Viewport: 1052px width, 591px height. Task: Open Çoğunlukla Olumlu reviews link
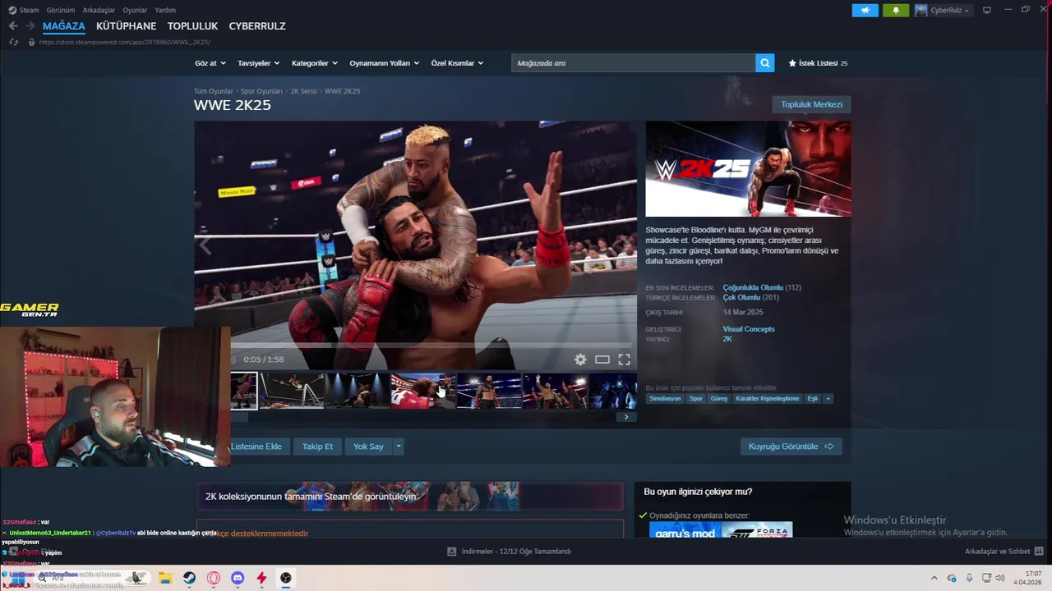(753, 287)
